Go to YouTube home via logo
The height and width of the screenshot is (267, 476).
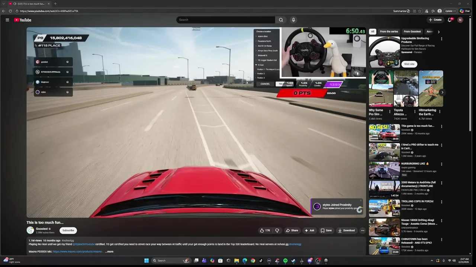pos(23,20)
